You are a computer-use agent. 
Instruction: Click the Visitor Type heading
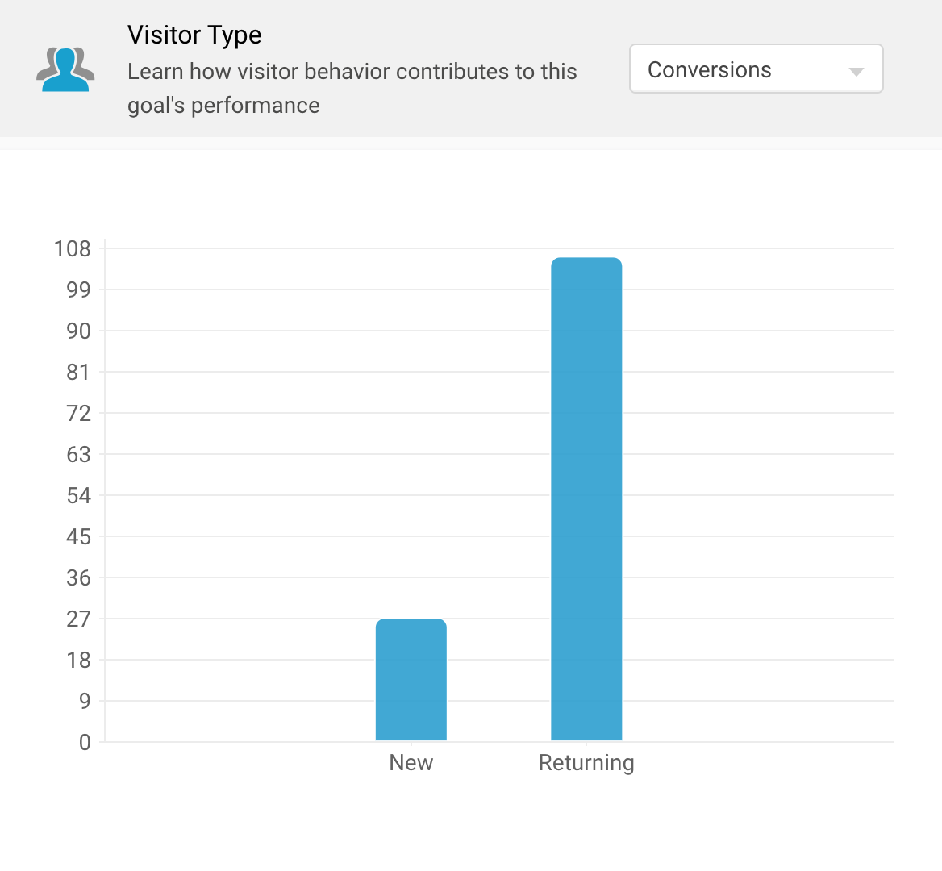[x=194, y=35]
